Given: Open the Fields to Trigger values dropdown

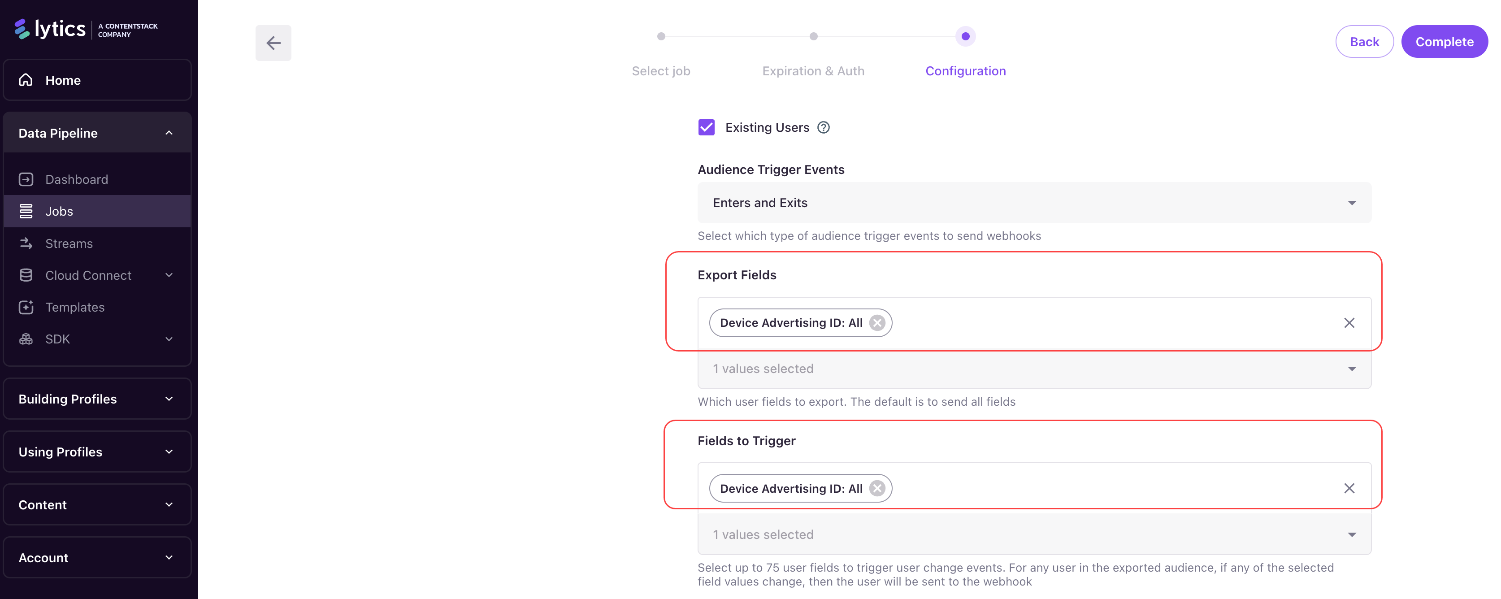Looking at the screenshot, I should [x=1034, y=534].
